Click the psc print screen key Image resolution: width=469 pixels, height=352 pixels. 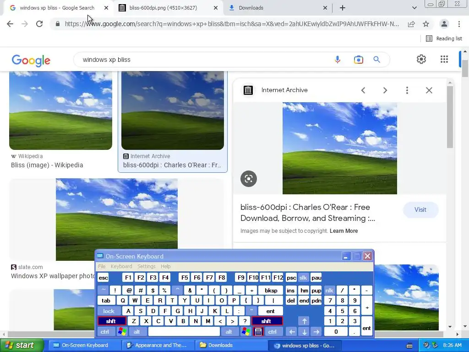(x=291, y=277)
